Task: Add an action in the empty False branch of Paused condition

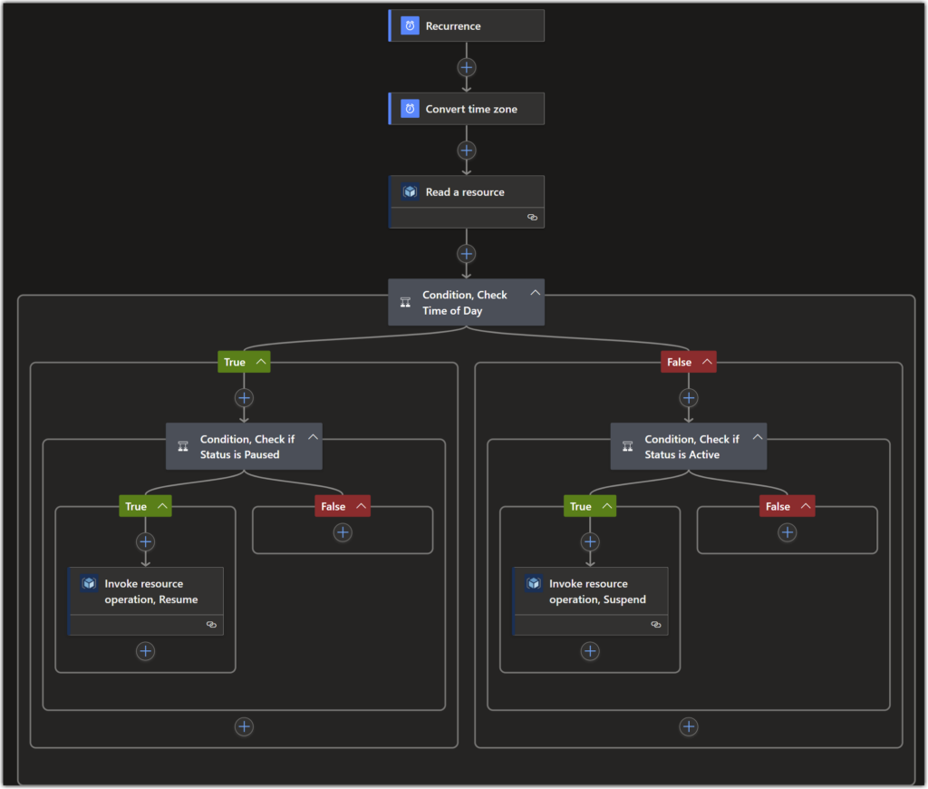Action: pyautogui.click(x=343, y=534)
